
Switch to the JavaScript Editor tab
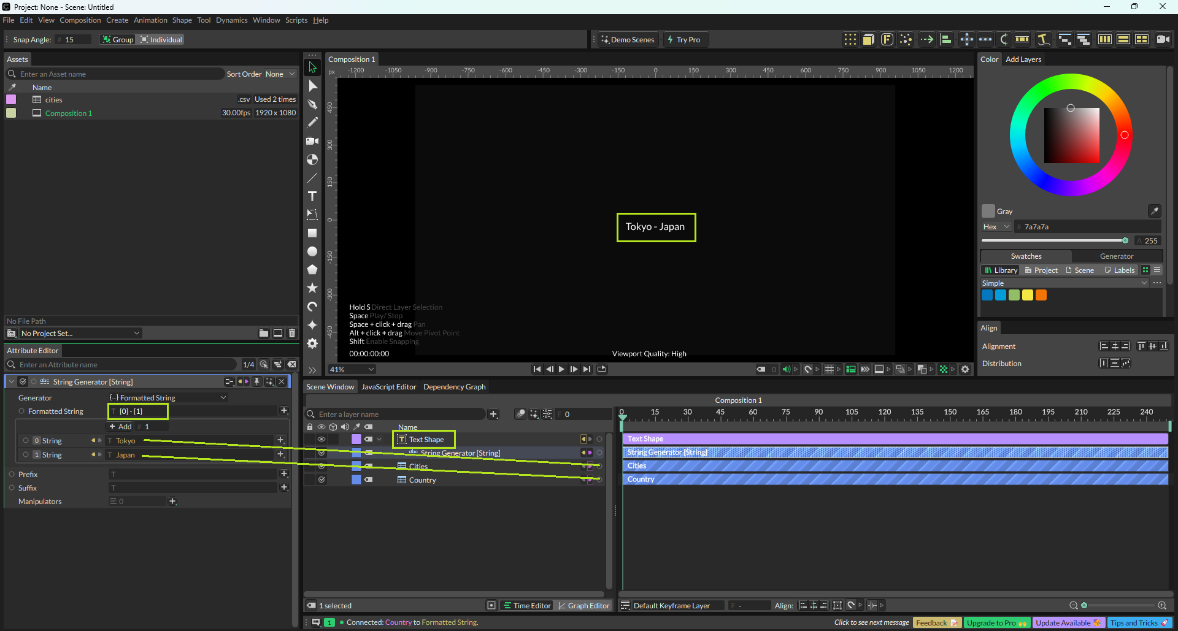pos(388,387)
